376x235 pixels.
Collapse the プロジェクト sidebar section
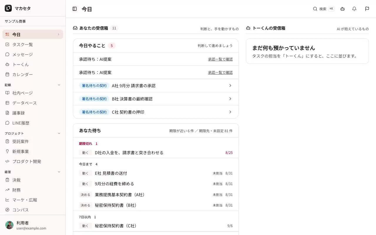pos(59,133)
